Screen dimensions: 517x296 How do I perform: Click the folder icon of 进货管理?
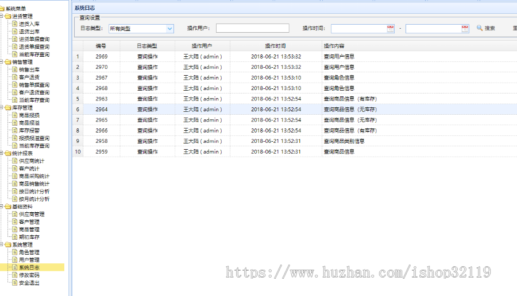pos(8,16)
